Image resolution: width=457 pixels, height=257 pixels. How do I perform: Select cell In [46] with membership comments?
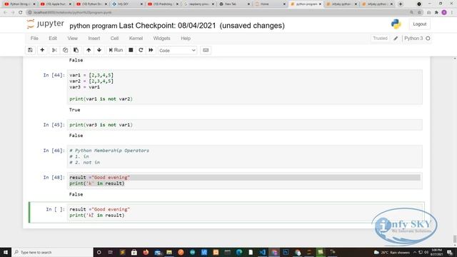(245, 156)
